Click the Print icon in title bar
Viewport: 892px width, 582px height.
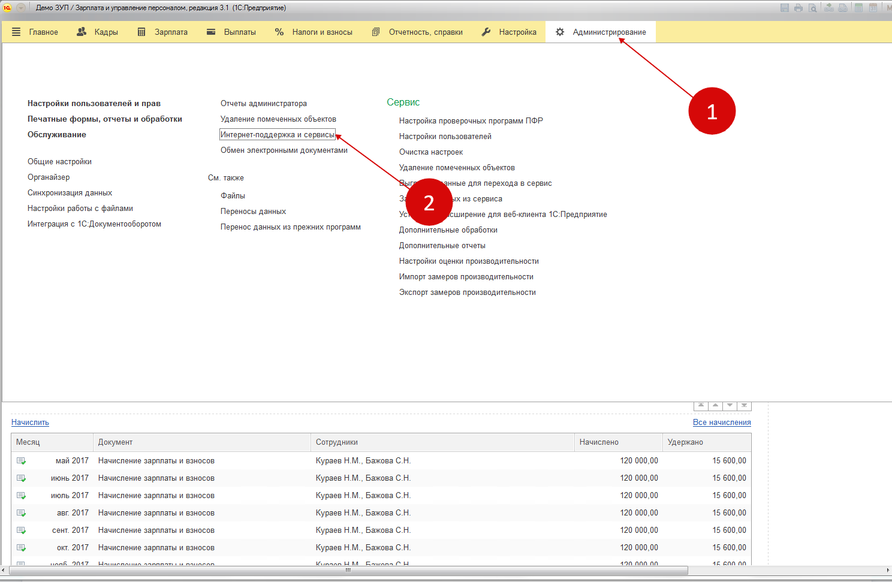[x=798, y=8]
